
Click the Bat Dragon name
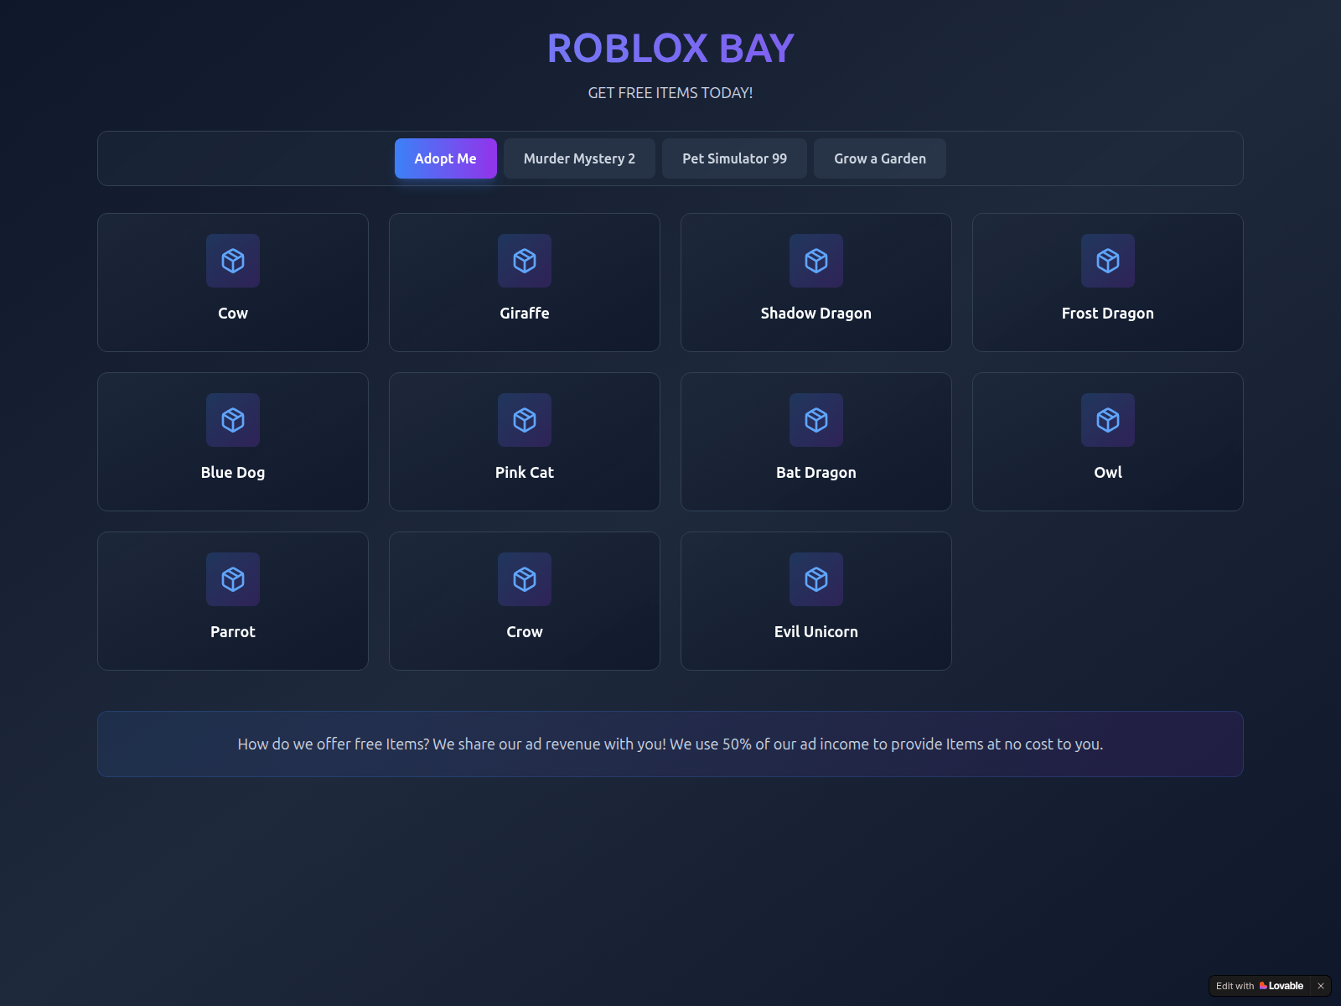click(x=816, y=473)
